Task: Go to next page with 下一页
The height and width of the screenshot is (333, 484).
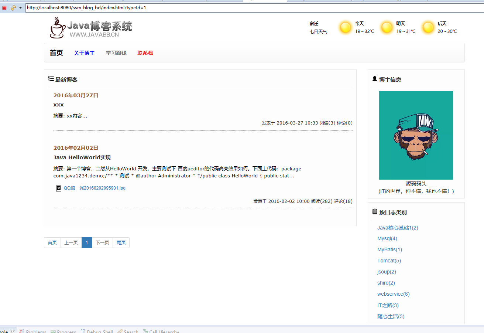Action: (x=102, y=242)
